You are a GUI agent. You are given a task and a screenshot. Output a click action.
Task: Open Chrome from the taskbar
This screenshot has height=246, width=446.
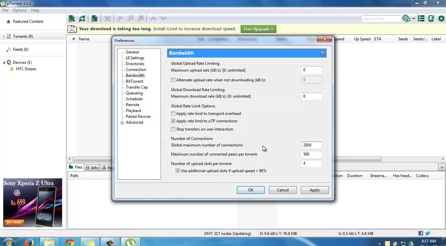coord(70,243)
